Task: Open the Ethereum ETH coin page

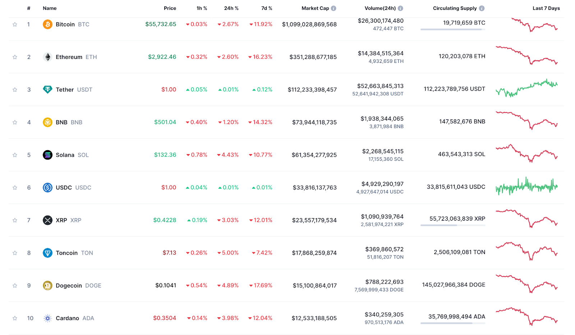Action: [76, 57]
